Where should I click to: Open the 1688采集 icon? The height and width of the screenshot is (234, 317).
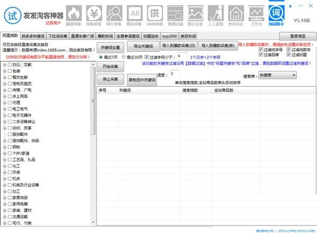point(155,13)
